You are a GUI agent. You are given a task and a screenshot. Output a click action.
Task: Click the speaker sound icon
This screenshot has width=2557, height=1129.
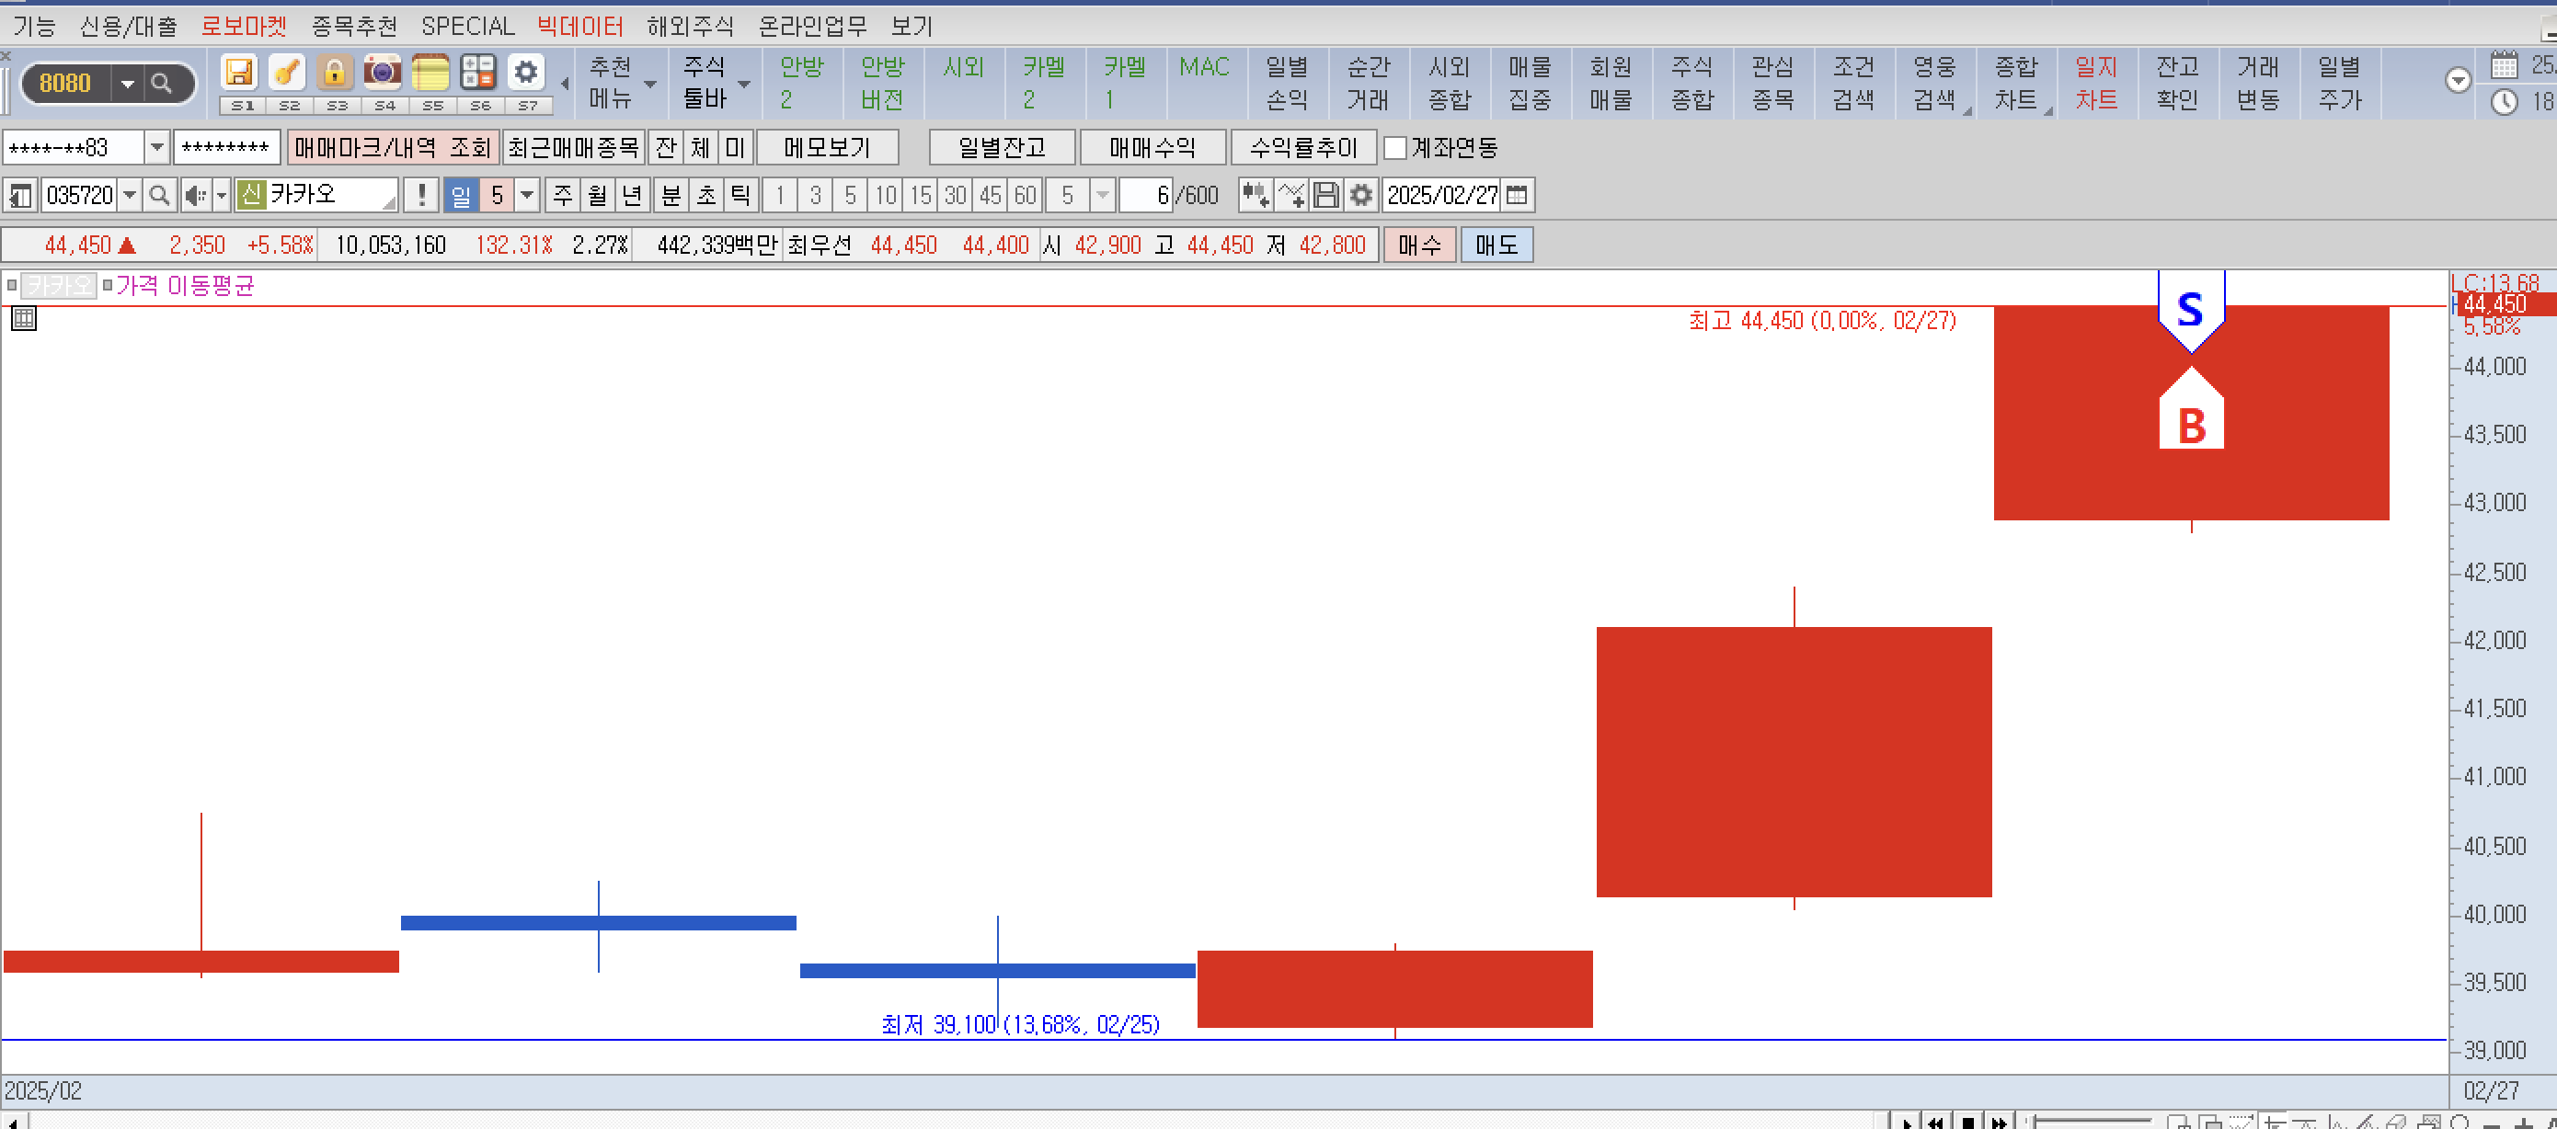196,196
